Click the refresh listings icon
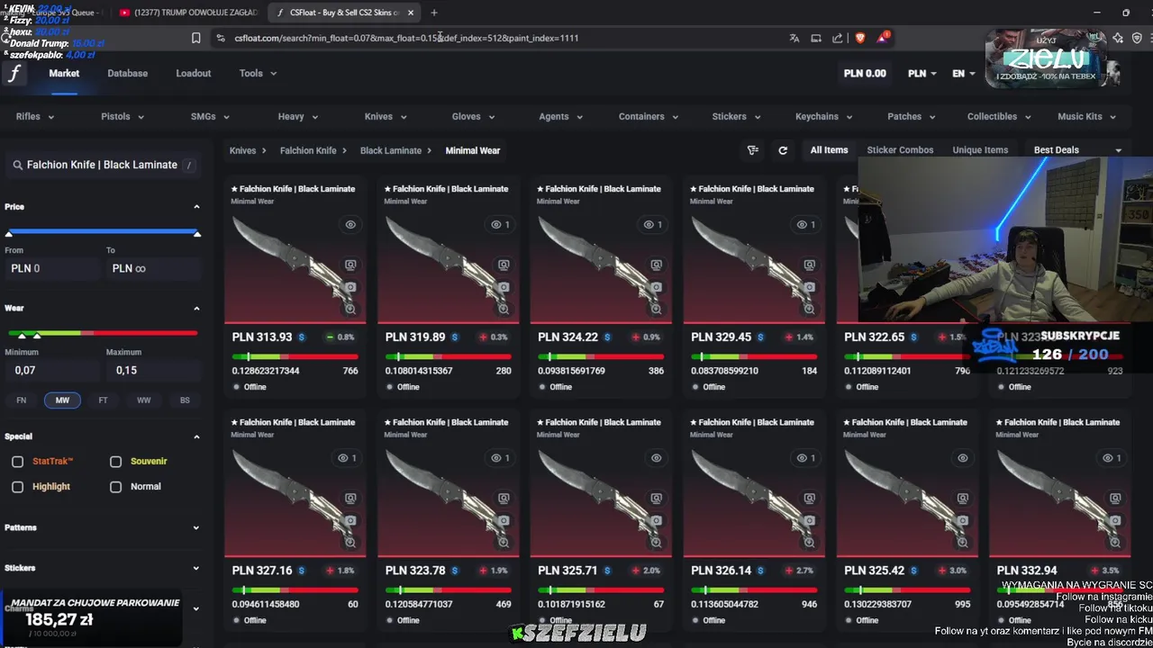The image size is (1153, 648). (x=783, y=150)
